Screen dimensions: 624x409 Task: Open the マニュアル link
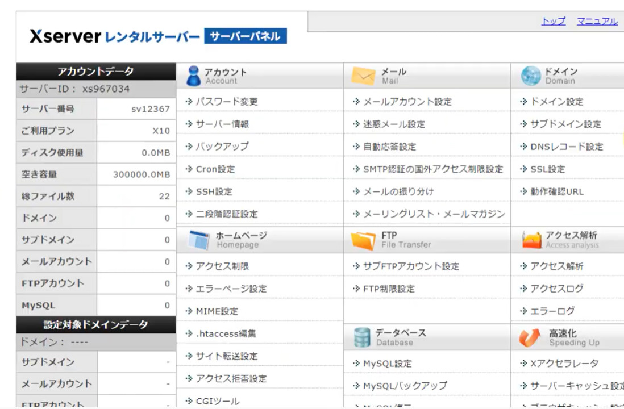pos(597,21)
